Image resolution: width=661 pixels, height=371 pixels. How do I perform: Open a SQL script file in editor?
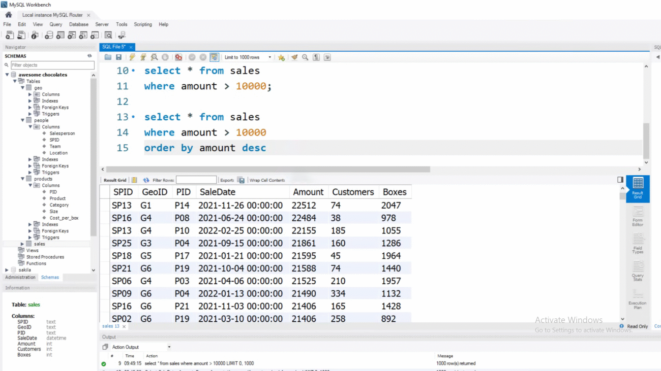(x=108, y=57)
